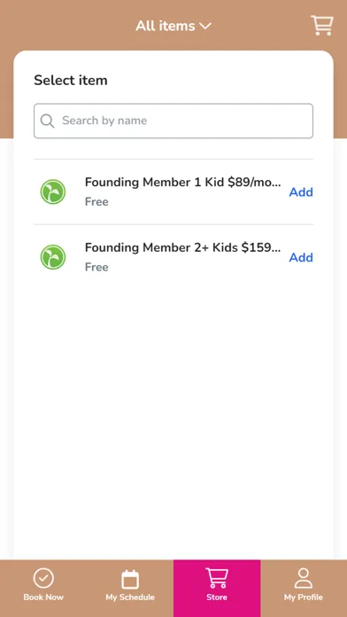Expand the All items dropdown
This screenshot has width=347, height=617.
(x=173, y=26)
